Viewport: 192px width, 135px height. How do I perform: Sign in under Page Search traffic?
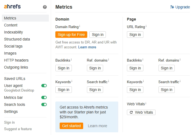point(167,90)
